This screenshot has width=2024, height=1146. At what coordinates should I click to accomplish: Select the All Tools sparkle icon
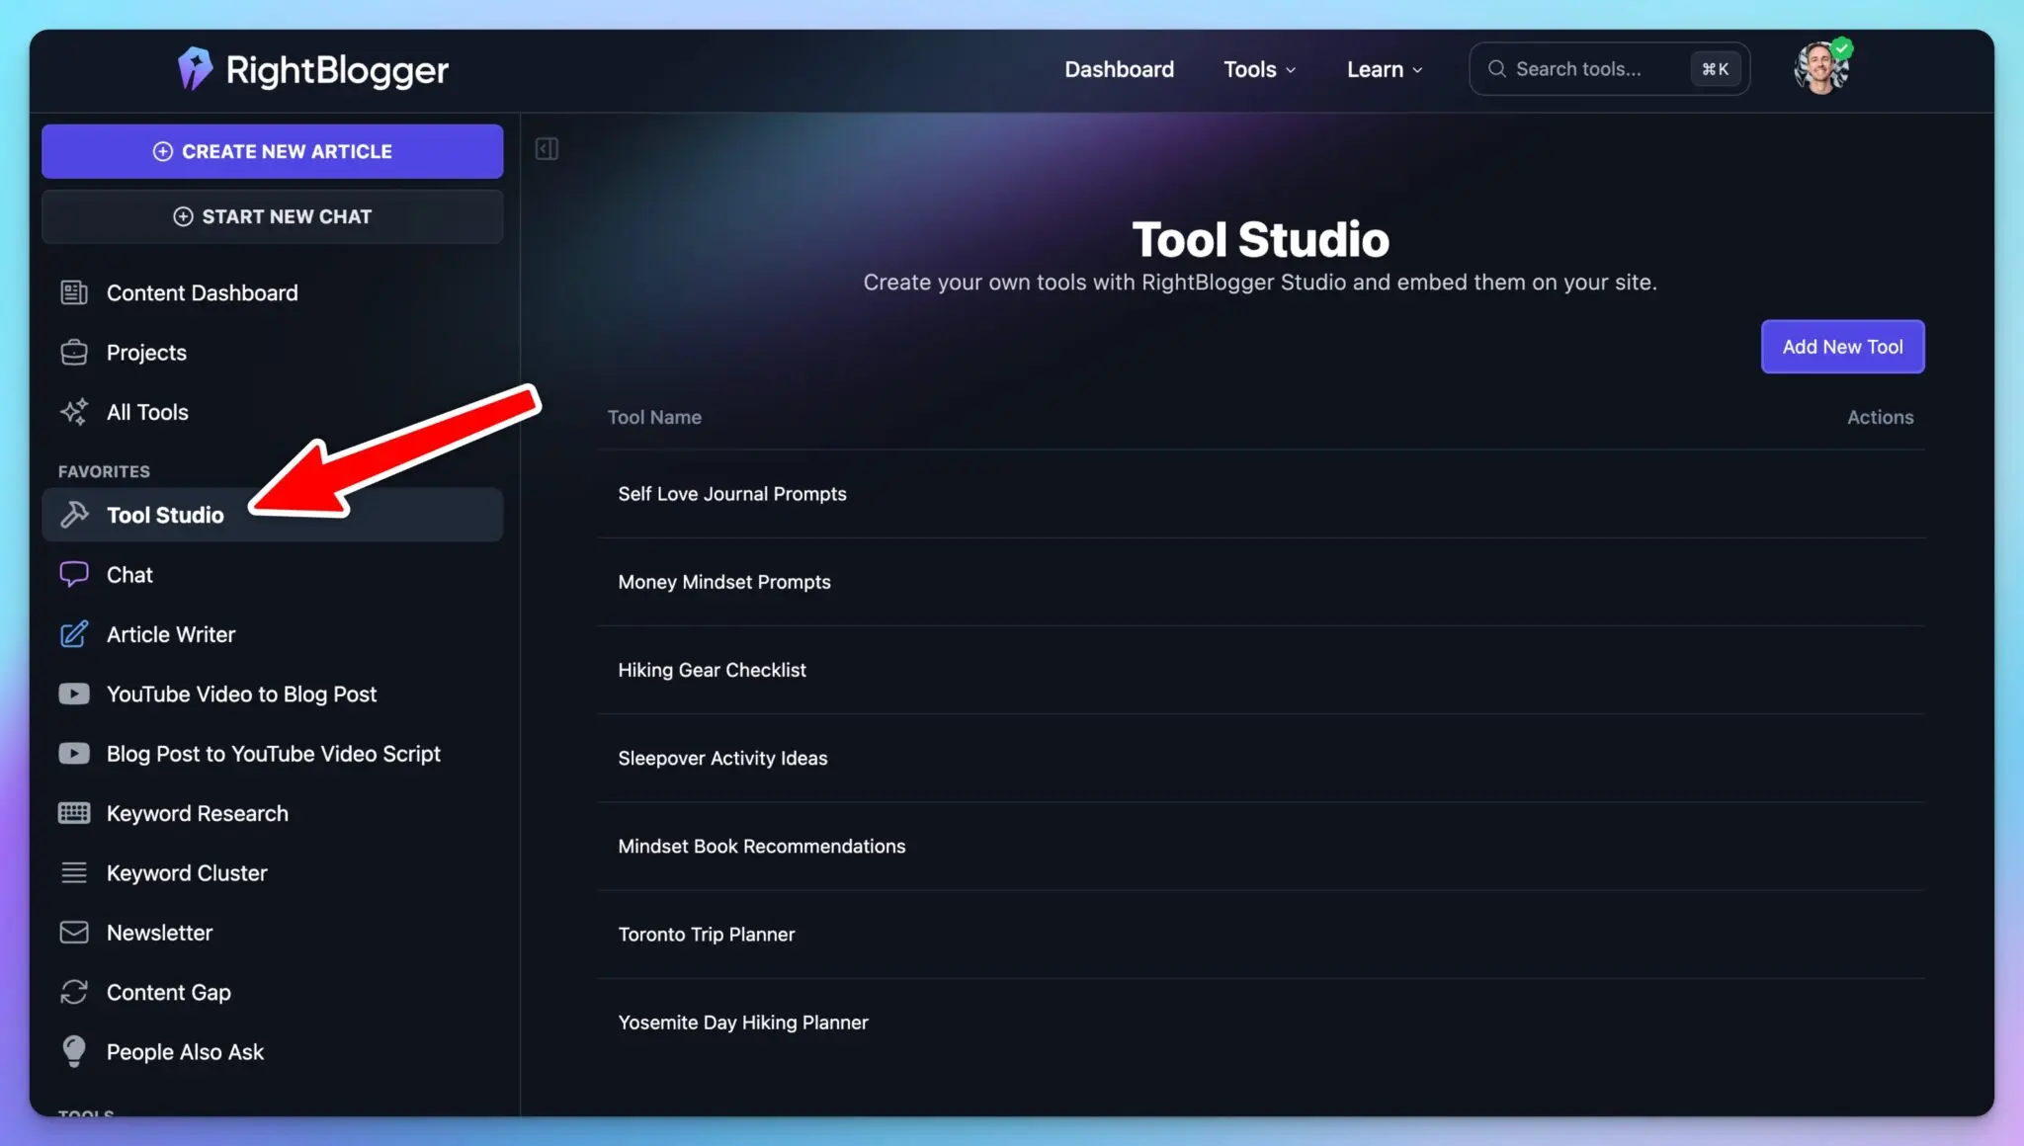coord(74,412)
